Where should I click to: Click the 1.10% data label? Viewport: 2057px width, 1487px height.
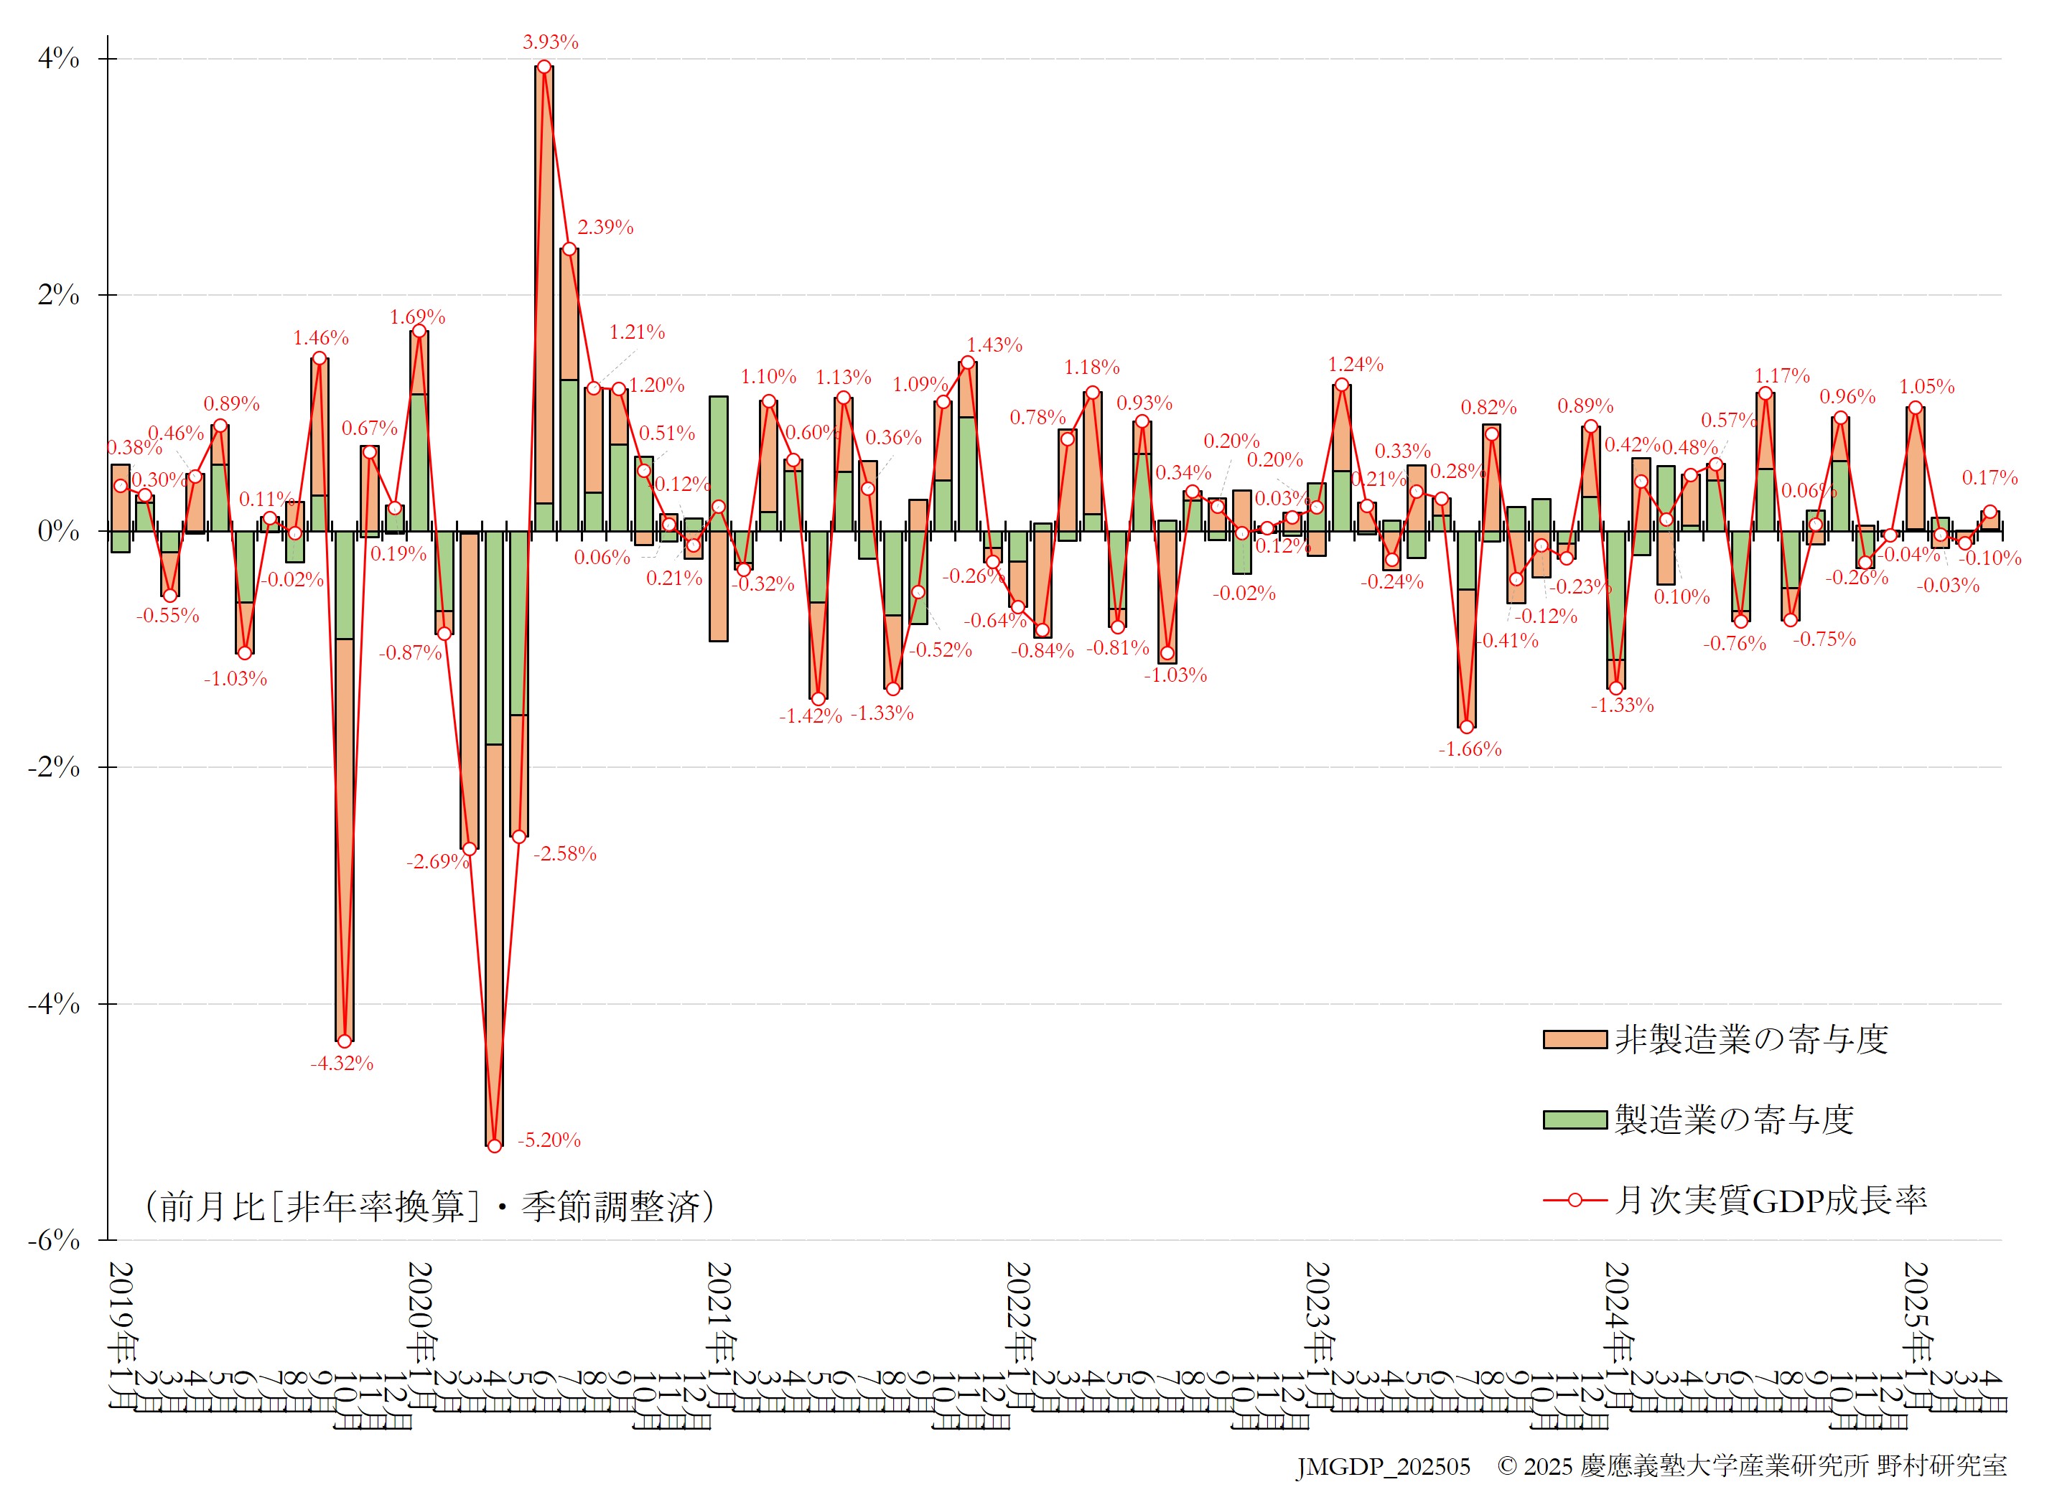[768, 376]
